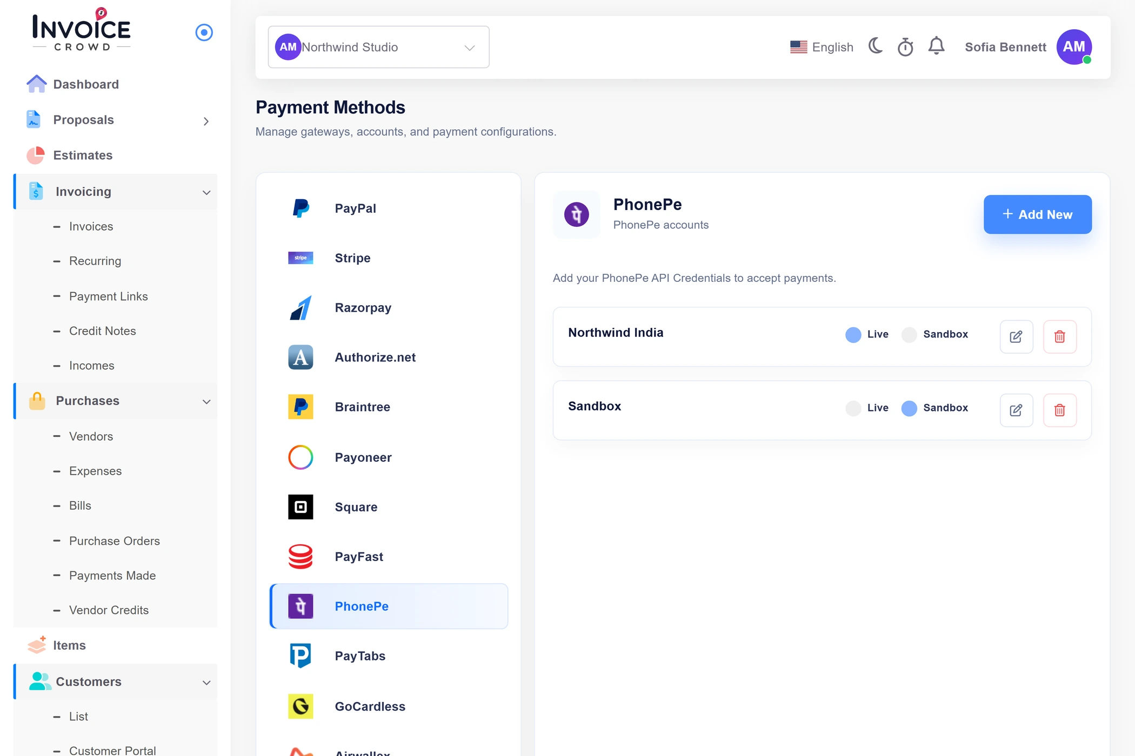
Task: Click the Invoice Crowd logo
Action: click(81, 30)
